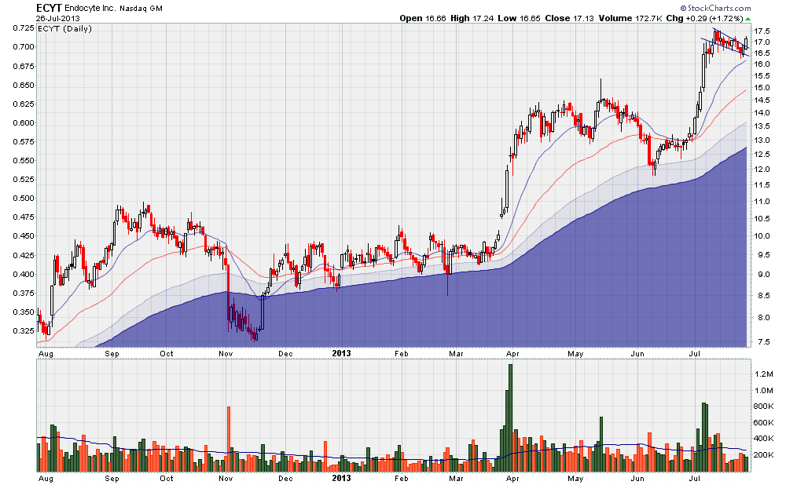The image size is (786, 485).
Task: Click the tallest green volume bar near April
Action: tap(510, 418)
